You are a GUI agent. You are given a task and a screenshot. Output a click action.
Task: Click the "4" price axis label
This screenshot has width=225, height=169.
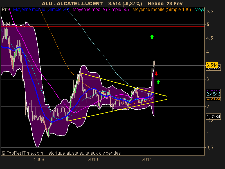point(208,52)
